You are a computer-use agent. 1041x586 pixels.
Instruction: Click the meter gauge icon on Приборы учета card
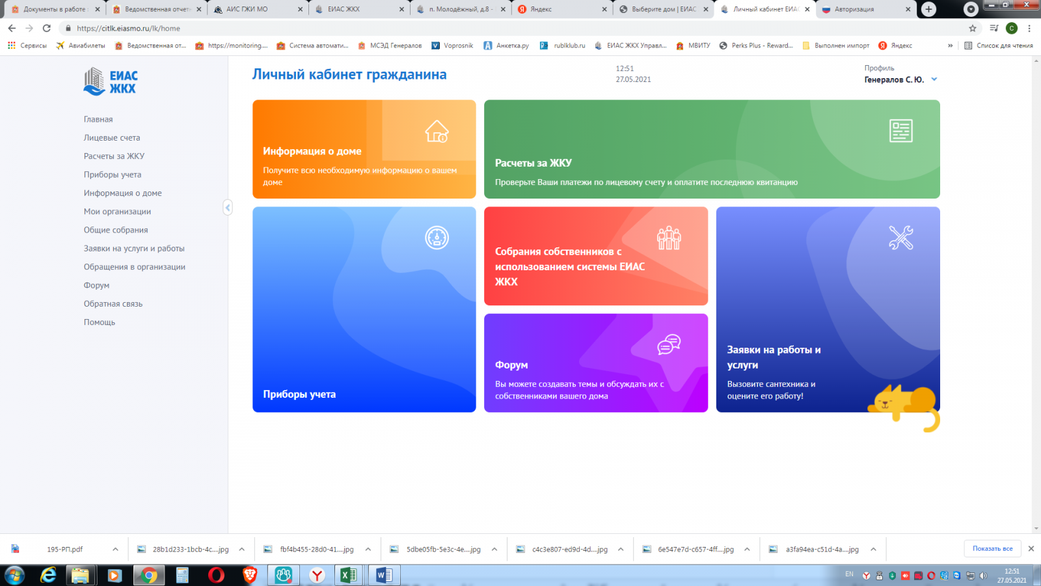[437, 238]
